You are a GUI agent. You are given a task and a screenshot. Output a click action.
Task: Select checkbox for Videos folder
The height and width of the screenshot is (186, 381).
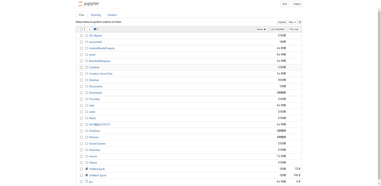tap(81, 163)
